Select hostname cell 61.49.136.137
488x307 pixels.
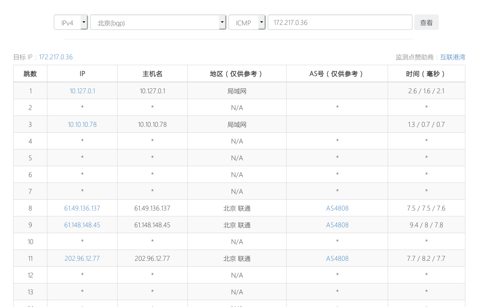pyautogui.click(x=152, y=208)
